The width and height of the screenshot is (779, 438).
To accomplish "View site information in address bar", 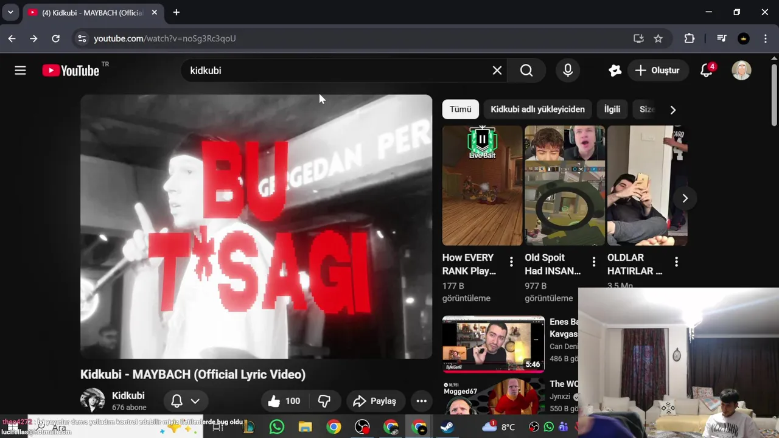I will [x=82, y=38].
